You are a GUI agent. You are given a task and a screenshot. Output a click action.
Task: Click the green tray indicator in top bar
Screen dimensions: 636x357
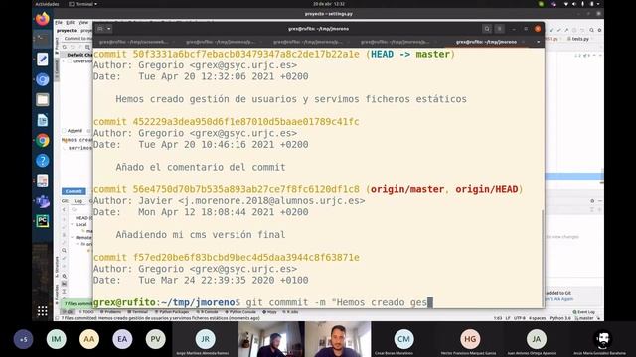click(x=541, y=4)
